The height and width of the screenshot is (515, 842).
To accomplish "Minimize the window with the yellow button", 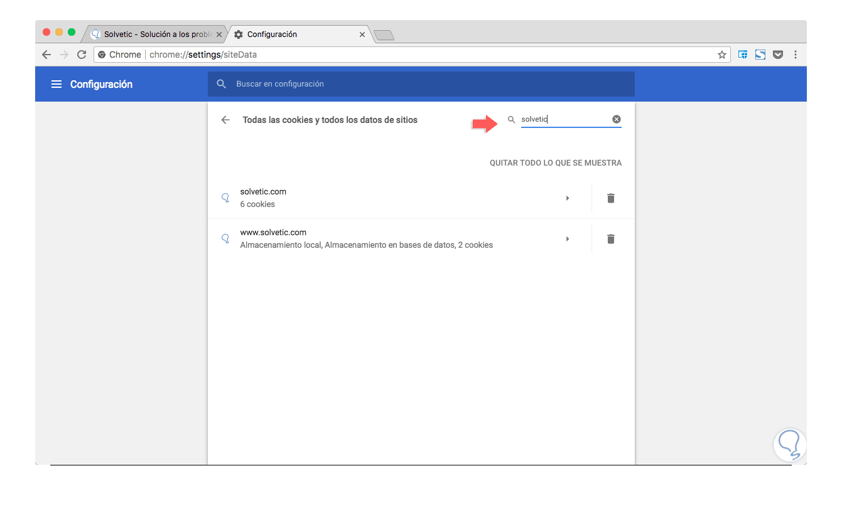I will pyautogui.click(x=59, y=32).
